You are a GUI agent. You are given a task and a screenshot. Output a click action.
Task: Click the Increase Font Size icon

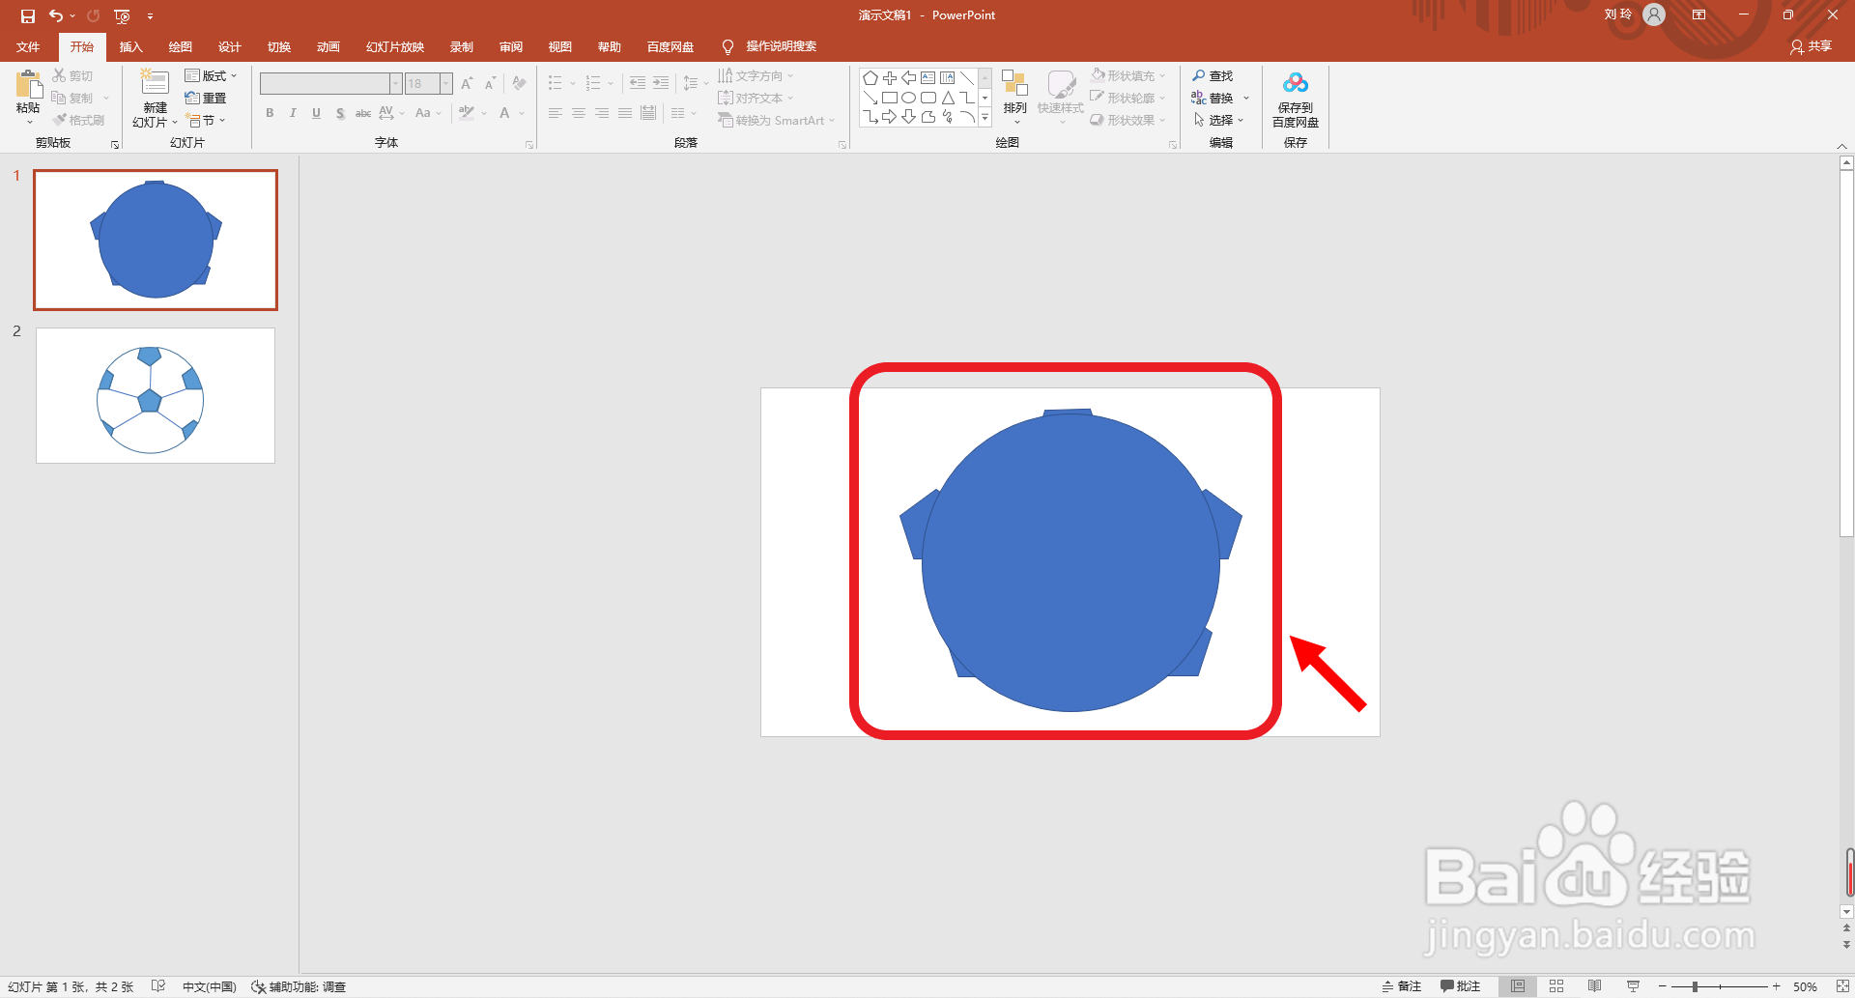click(468, 83)
